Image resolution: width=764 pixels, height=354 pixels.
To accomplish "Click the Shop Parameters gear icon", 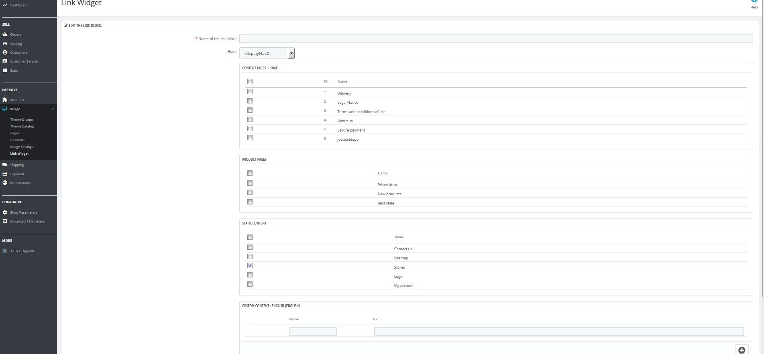I will coord(5,212).
